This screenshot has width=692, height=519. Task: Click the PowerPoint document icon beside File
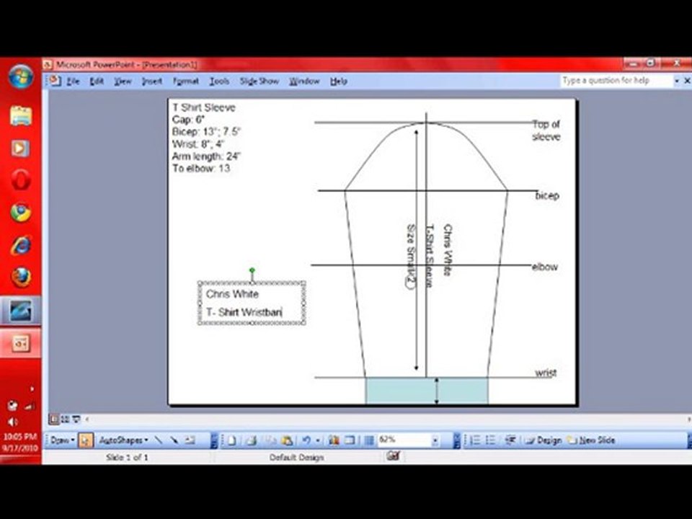(x=55, y=81)
